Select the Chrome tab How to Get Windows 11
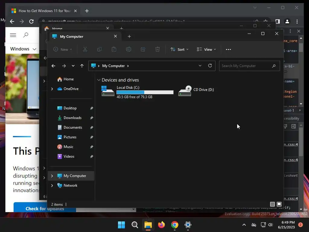This screenshot has height=232, width=309. coord(45,11)
